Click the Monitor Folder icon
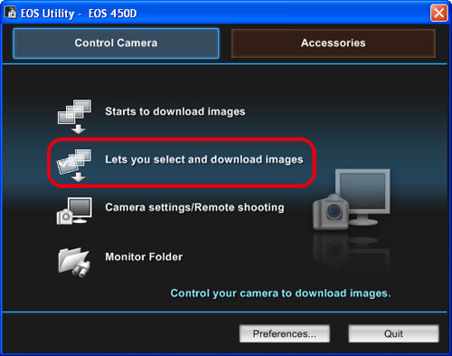452x356 pixels. (74, 262)
